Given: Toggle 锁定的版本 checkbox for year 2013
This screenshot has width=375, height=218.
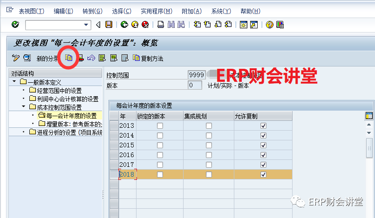Looking at the screenshot, I should pyautogui.click(x=160, y=126).
